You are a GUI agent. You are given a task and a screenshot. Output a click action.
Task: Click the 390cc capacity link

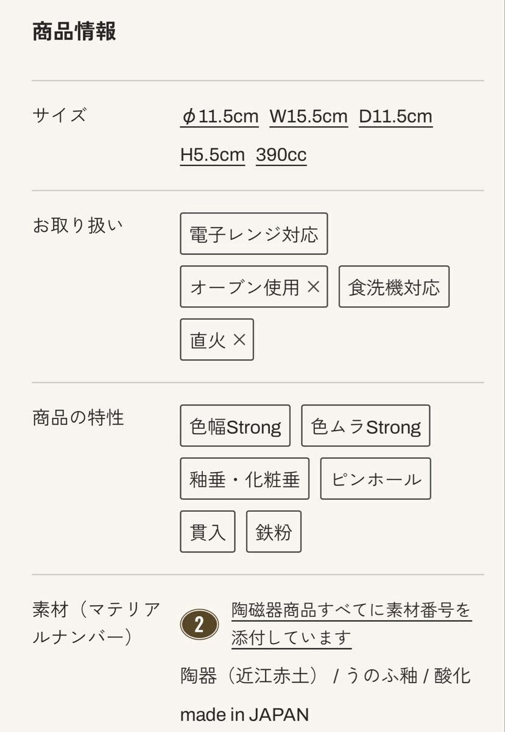point(281,155)
